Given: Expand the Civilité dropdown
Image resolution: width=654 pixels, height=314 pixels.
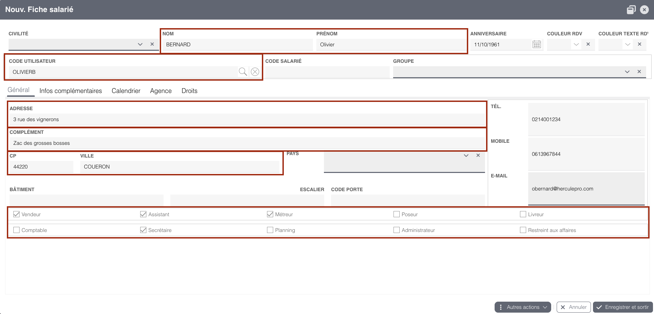Looking at the screenshot, I should click(x=140, y=44).
